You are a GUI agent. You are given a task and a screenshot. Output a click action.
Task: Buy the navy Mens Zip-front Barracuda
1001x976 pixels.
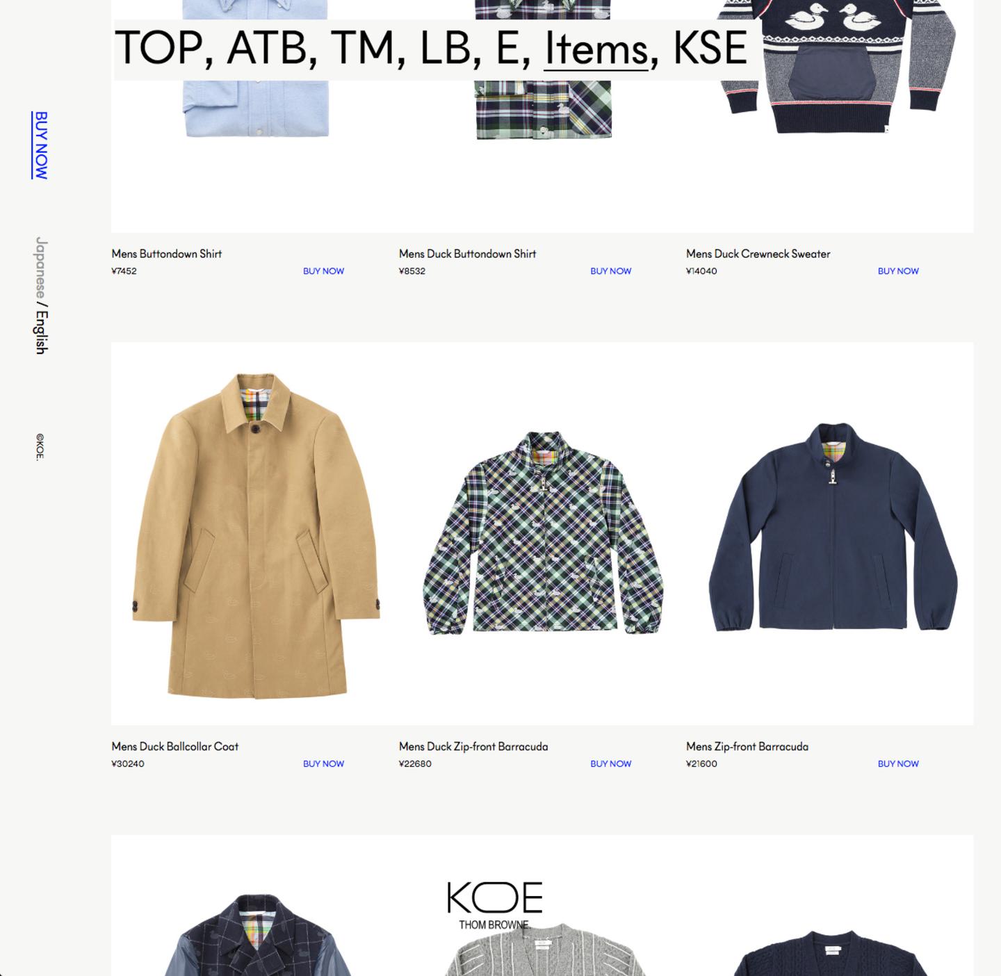tap(898, 763)
